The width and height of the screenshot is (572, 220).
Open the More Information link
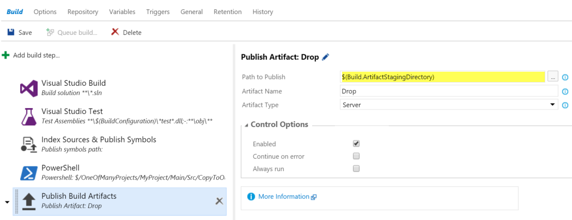(x=283, y=196)
